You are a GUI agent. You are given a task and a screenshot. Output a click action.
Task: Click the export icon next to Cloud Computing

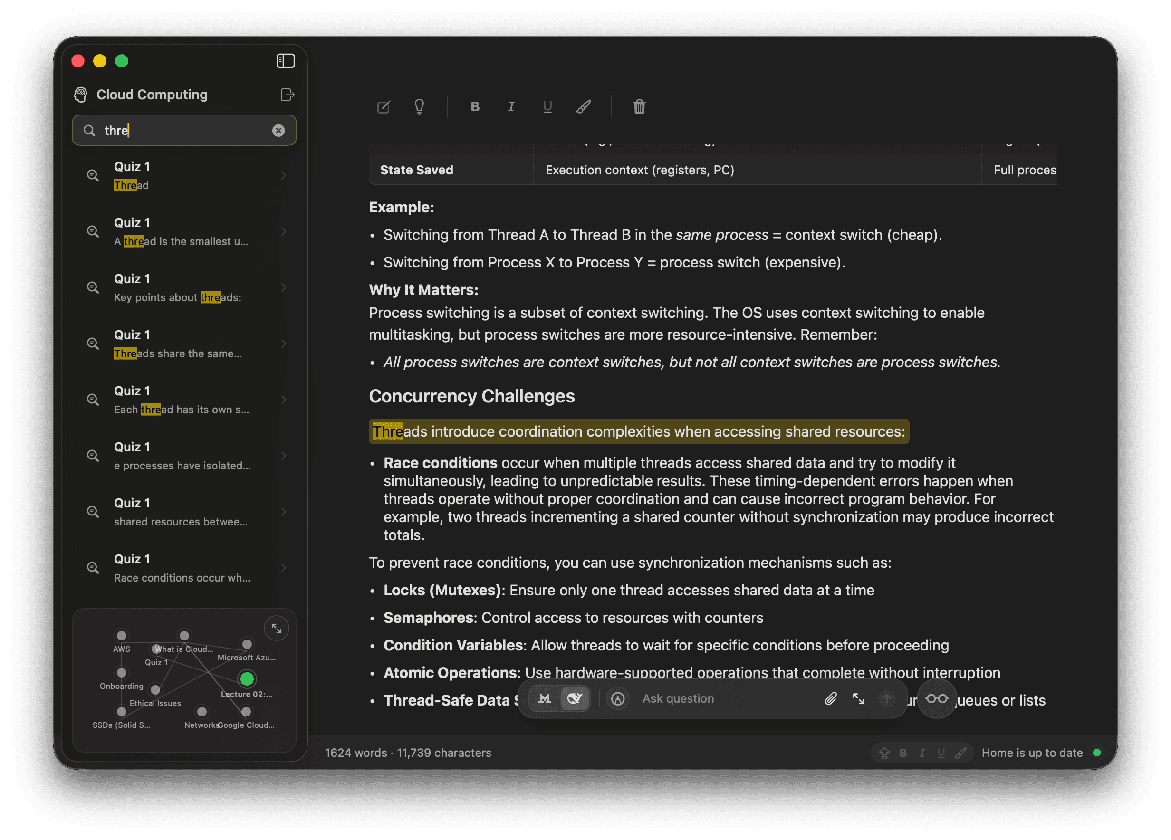[287, 95]
